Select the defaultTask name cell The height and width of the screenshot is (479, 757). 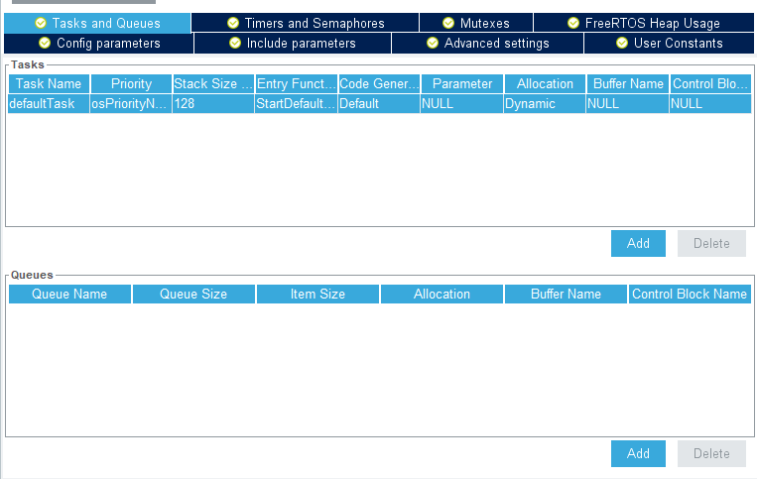(x=49, y=104)
